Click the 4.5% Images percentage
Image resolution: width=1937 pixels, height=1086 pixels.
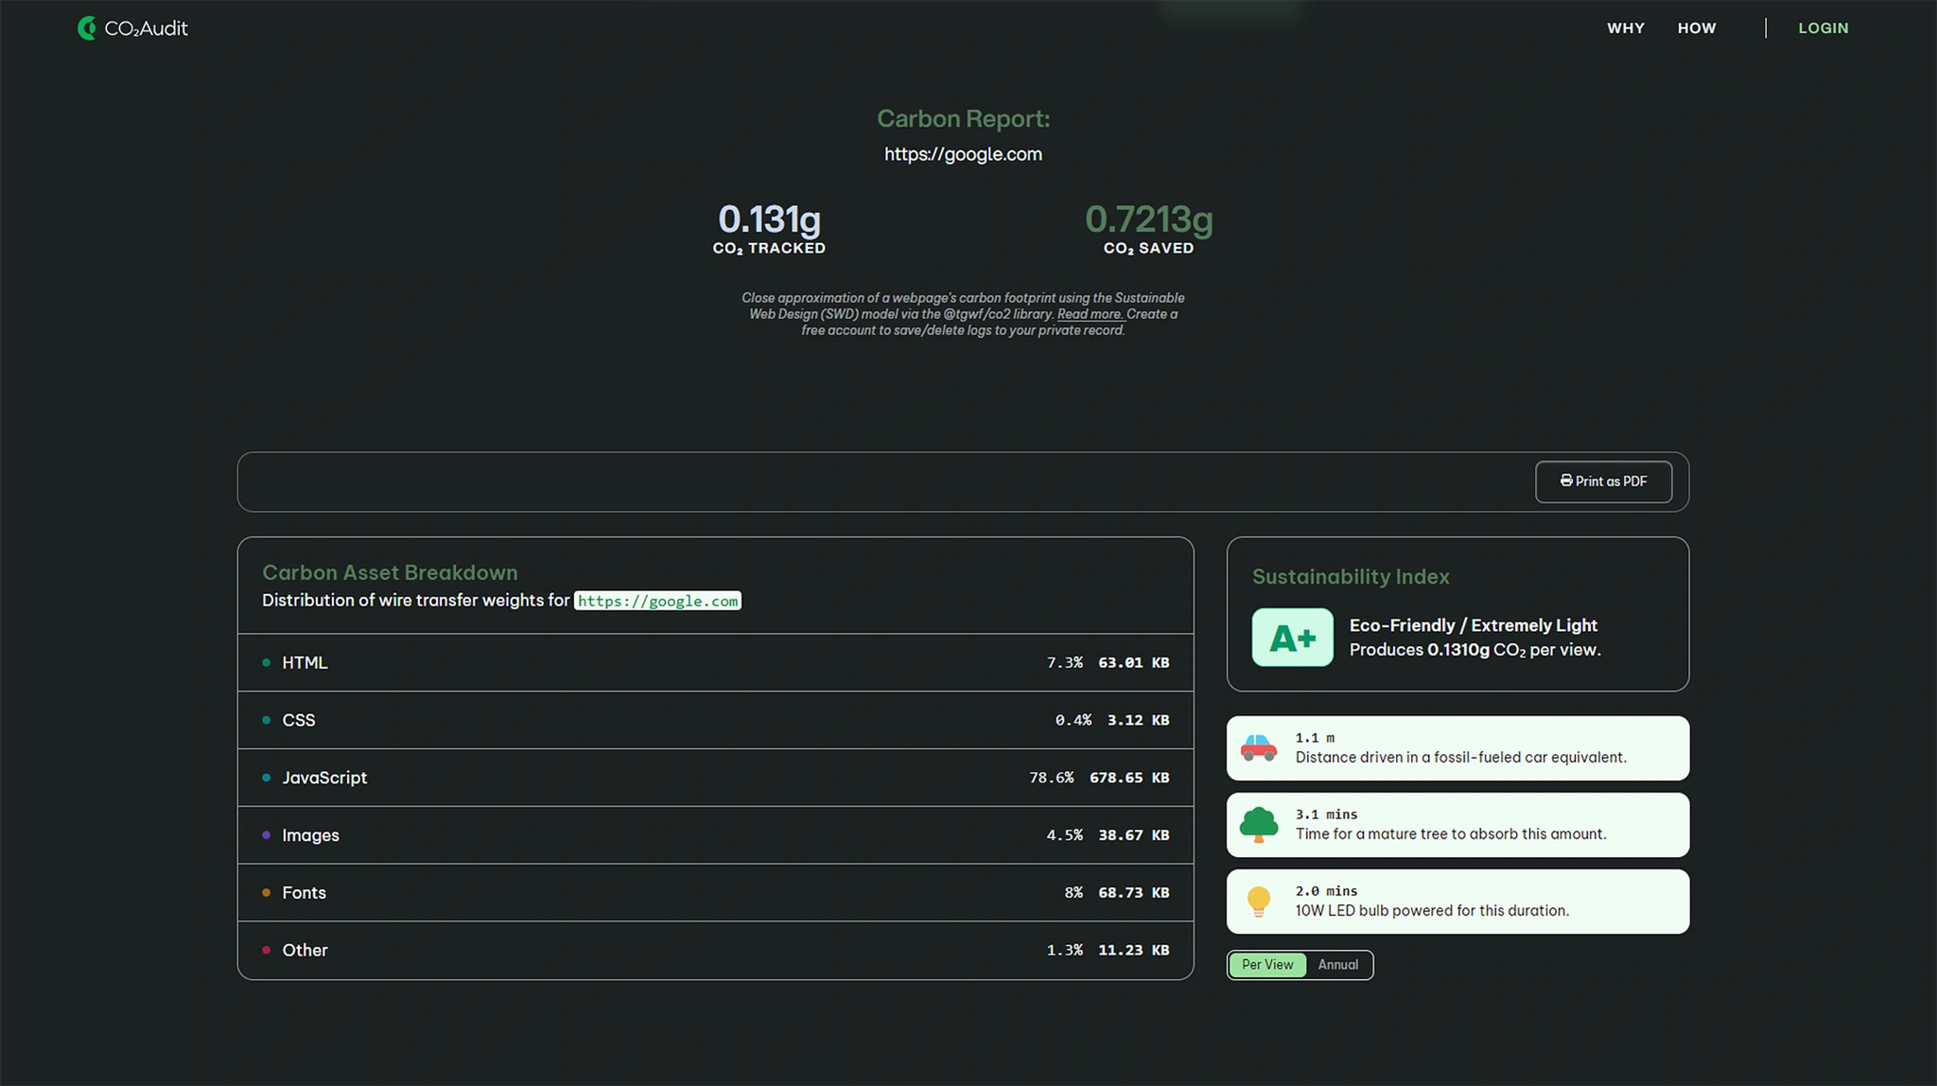(x=1065, y=835)
